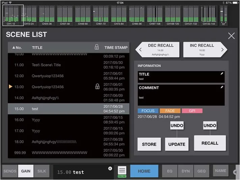Store the current scene

pos(149,144)
